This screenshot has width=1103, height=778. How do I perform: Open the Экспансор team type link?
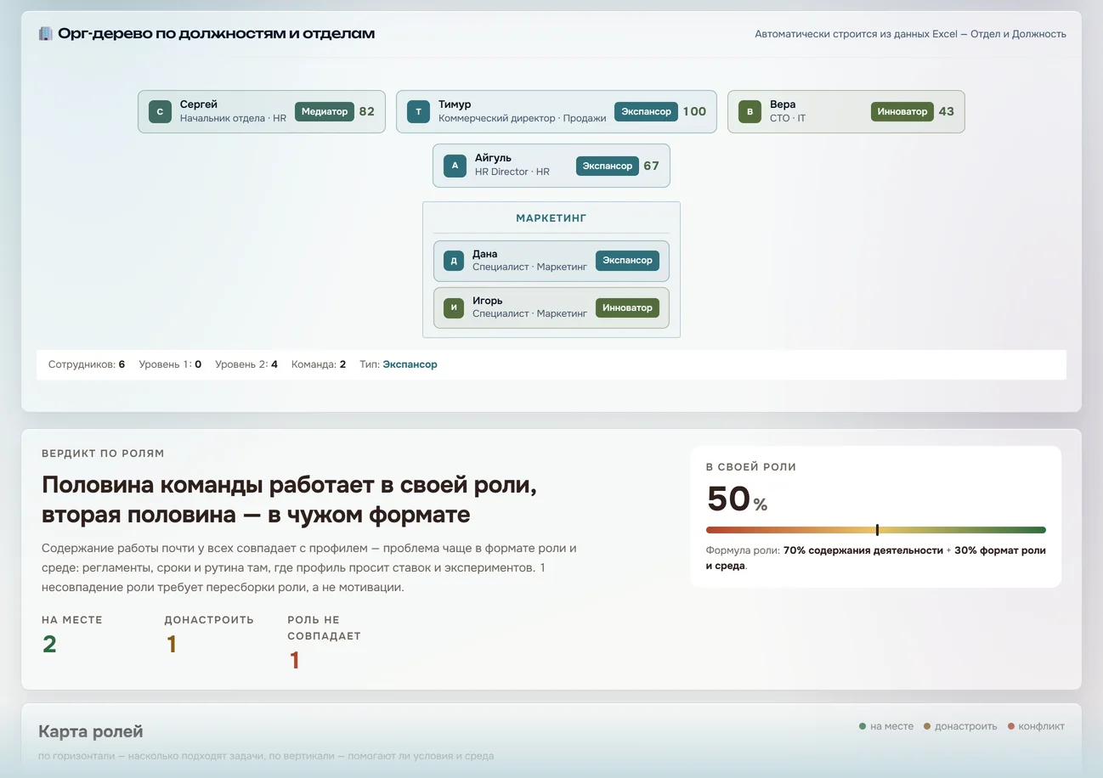(410, 364)
